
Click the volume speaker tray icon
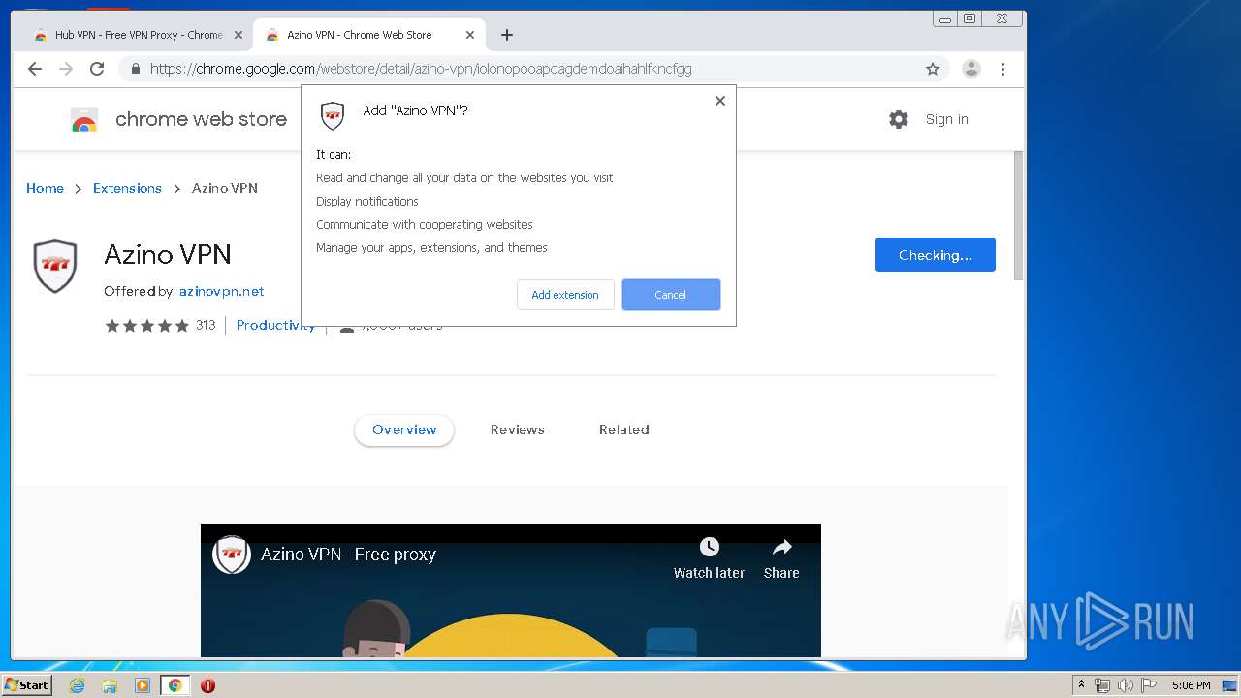[1126, 685]
